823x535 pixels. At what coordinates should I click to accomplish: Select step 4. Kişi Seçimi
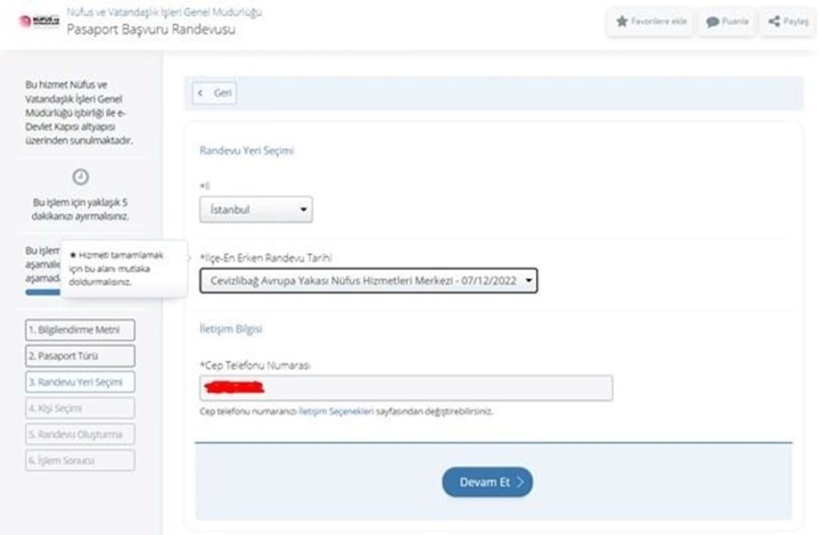(80, 408)
